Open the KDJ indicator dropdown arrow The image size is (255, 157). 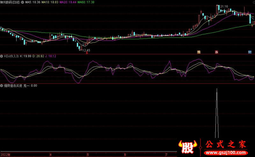[2, 56]
